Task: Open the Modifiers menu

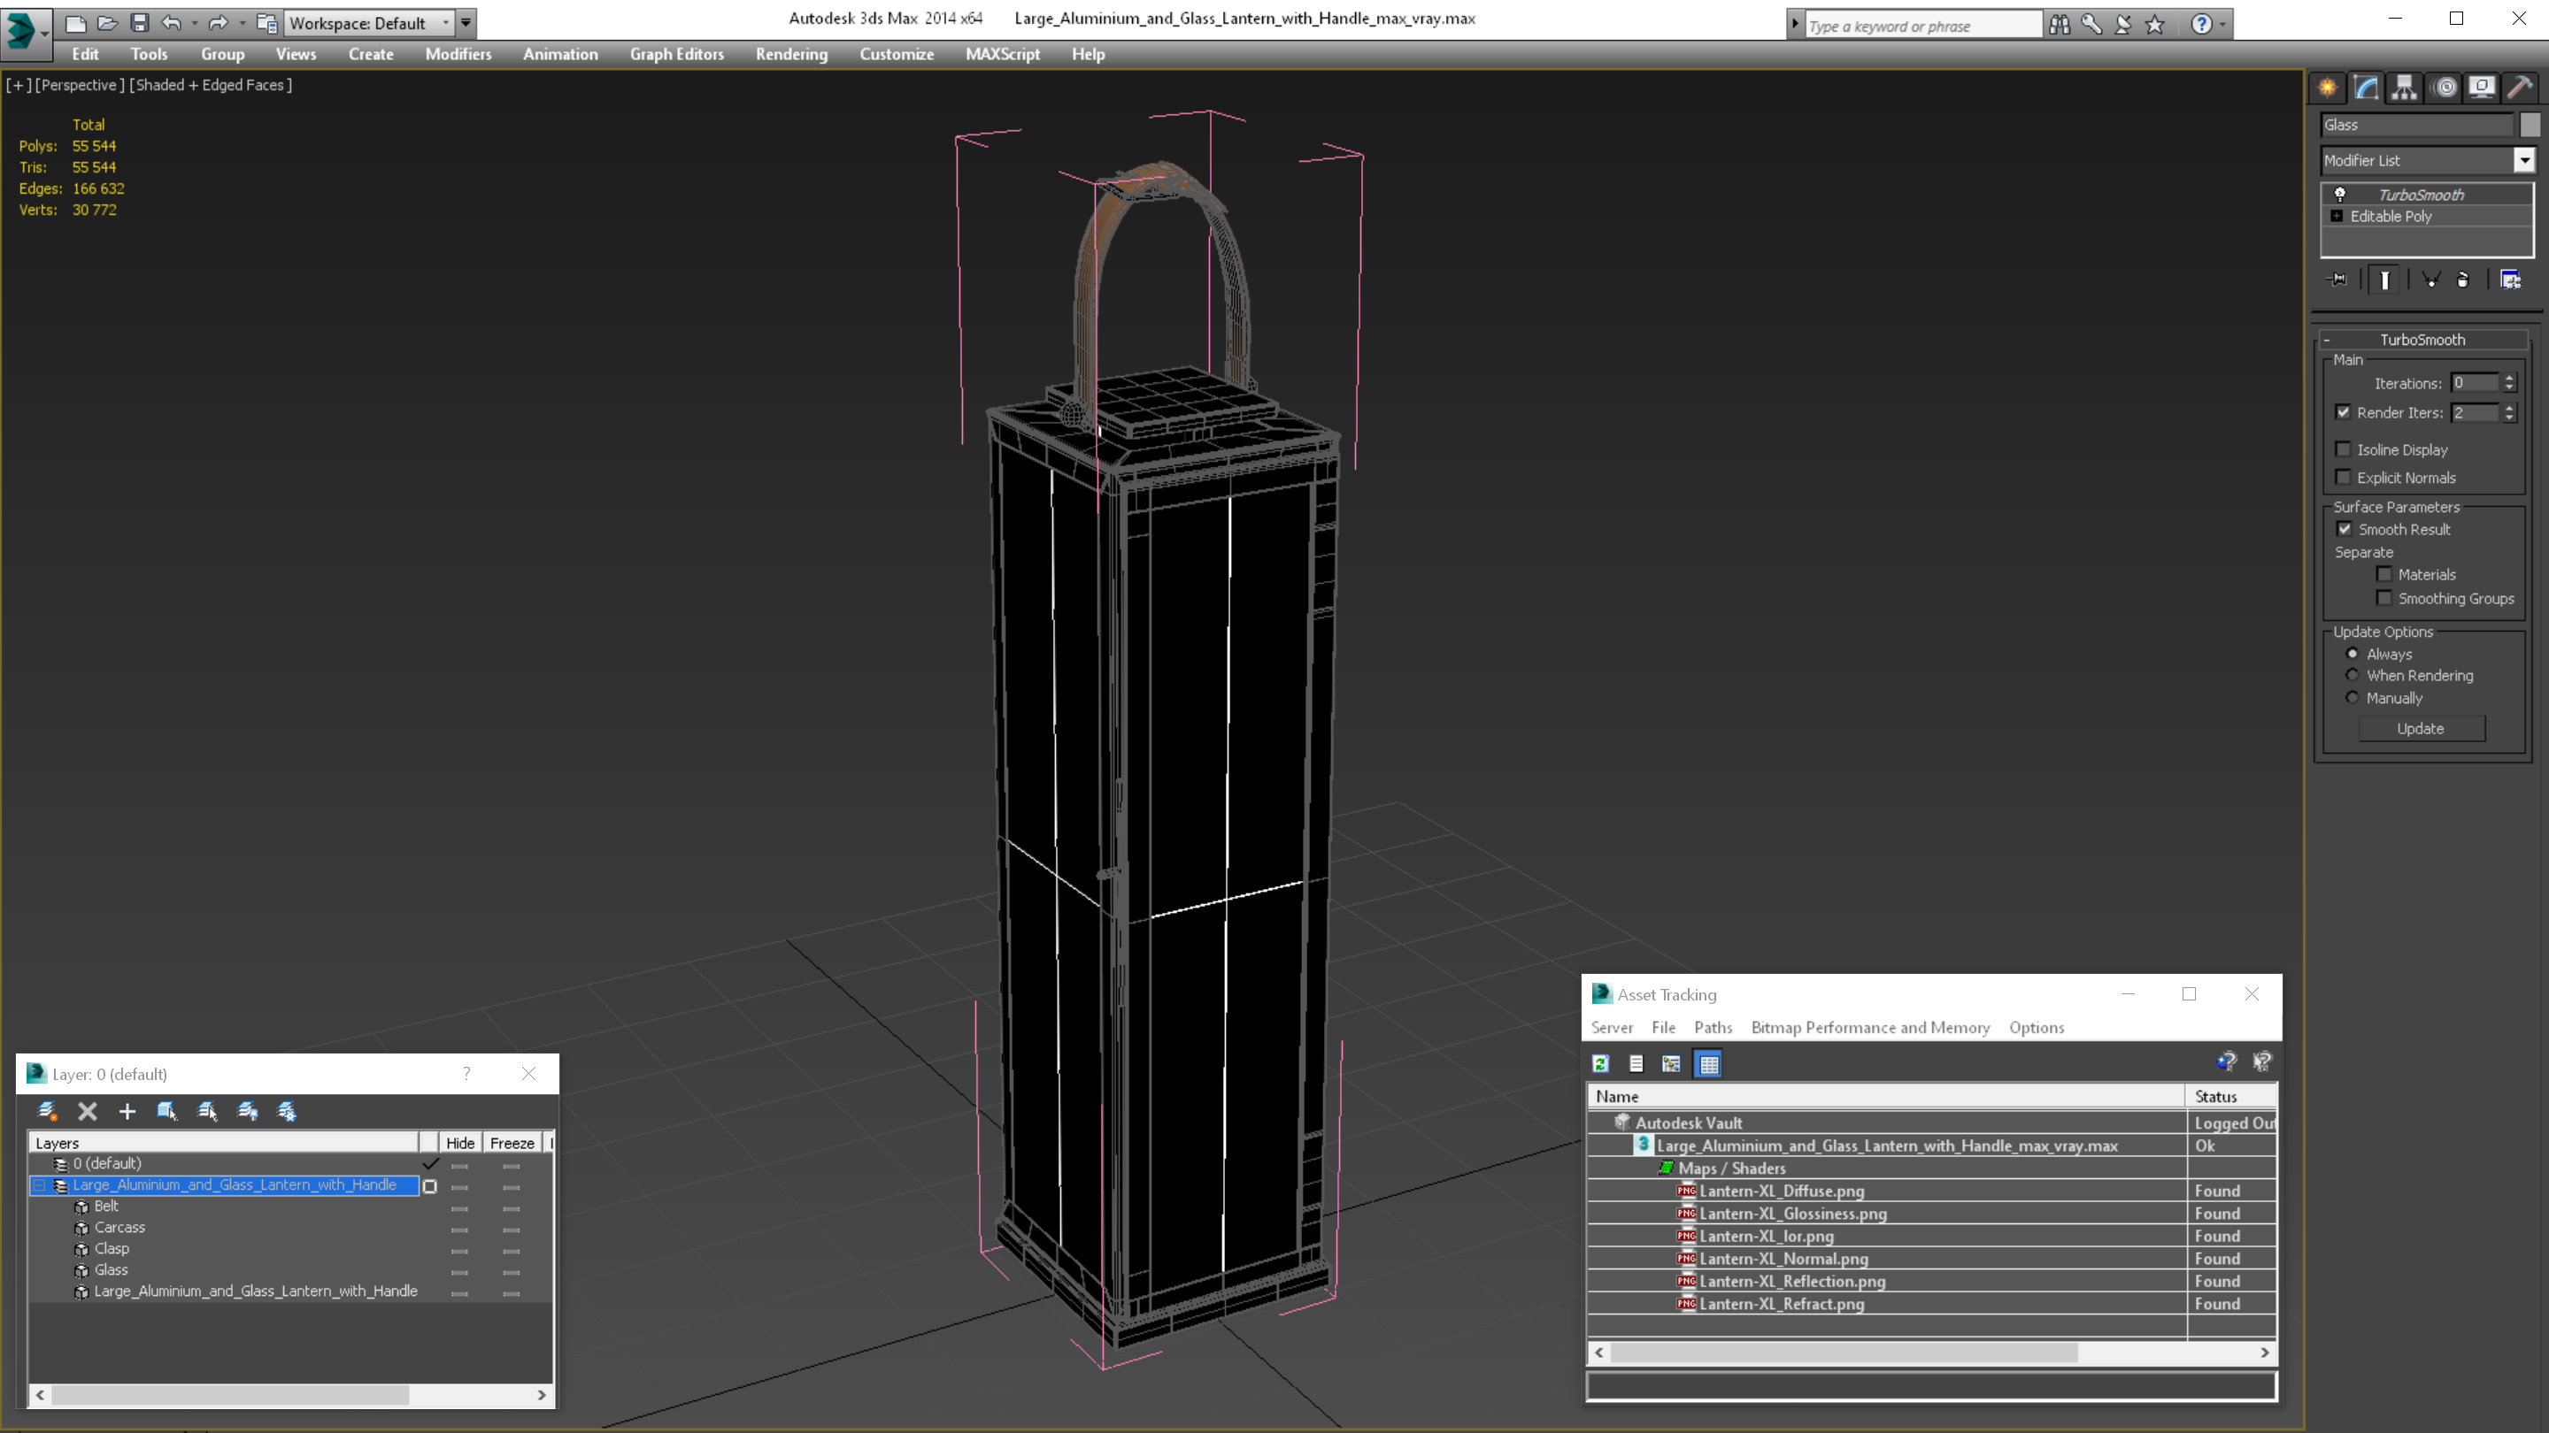Action: (x=458, y=54)
